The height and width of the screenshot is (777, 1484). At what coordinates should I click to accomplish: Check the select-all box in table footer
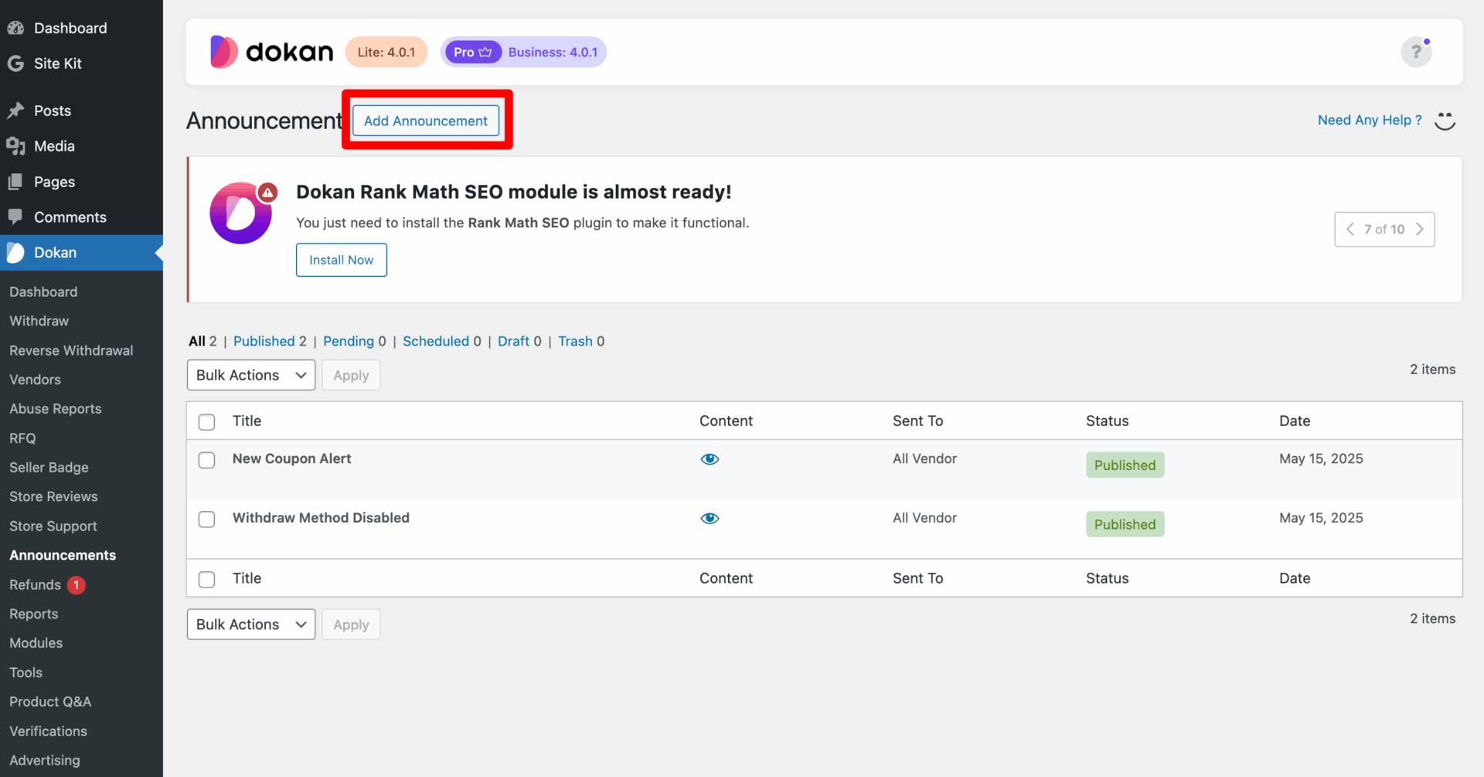pos(206,579)
